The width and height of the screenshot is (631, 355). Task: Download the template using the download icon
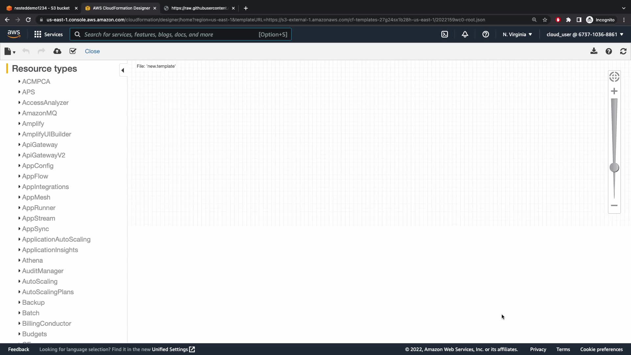pos(594,51)
